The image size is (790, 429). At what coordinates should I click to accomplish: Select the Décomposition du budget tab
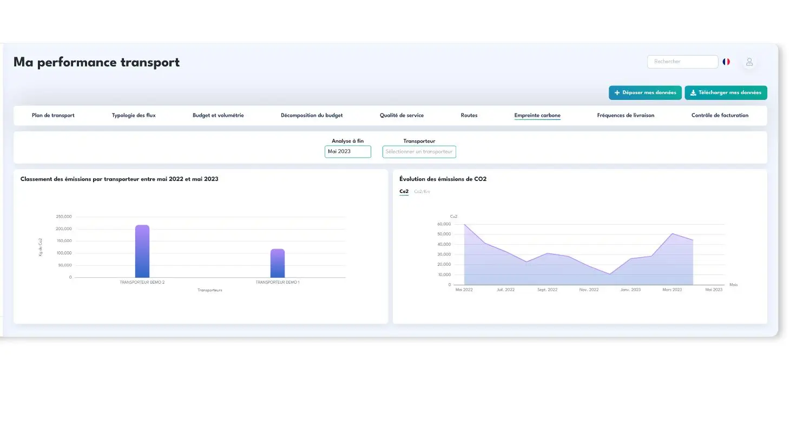(312, 116)
